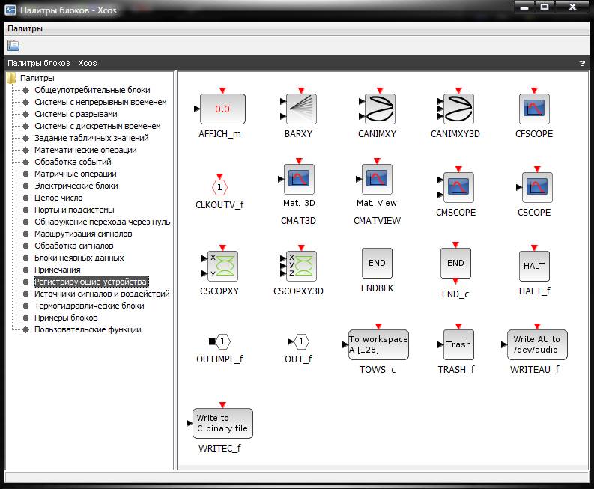
Task: Select the END_c block icon
Action: pyautogui.click(x=455, y=264)
